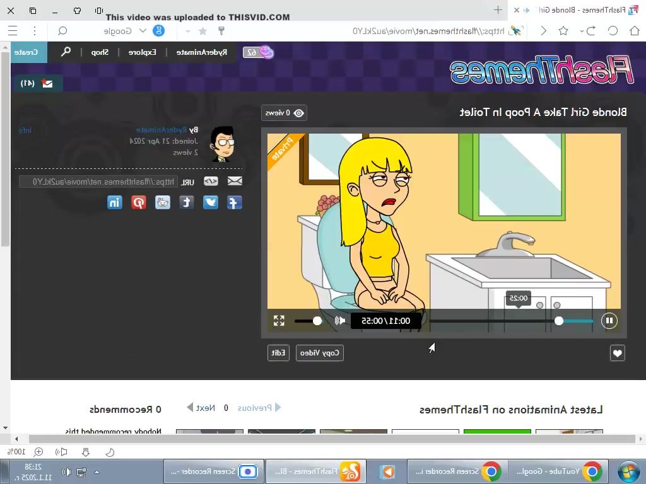646x484 pixels.
Task: Open downloads icon in status bar
Action: (x=86, y=452)
